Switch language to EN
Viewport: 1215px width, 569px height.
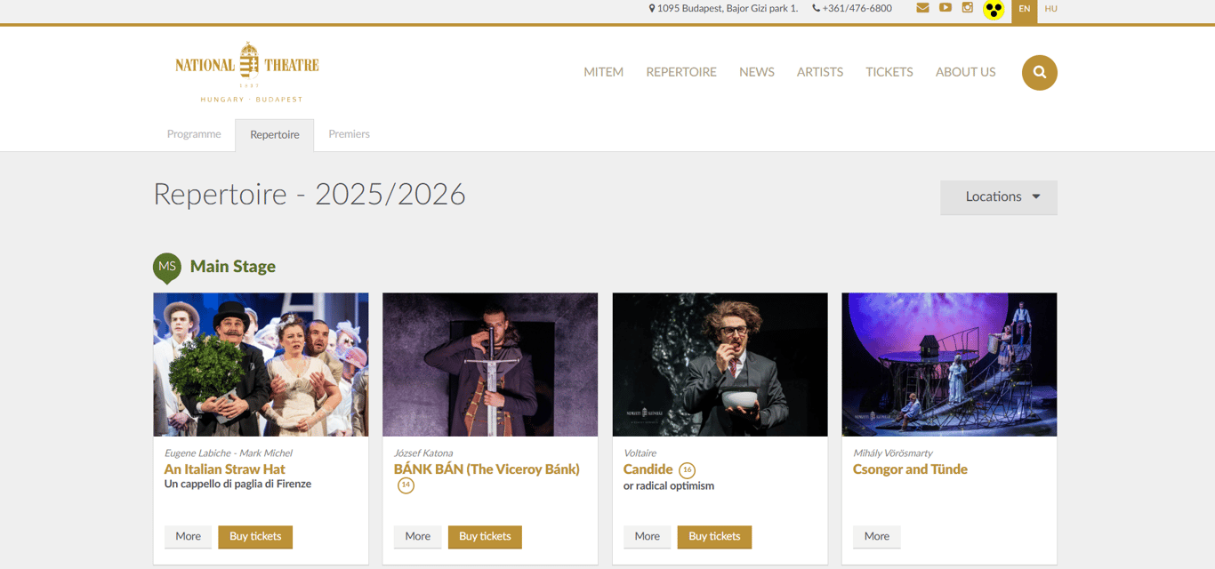click(x=1025, y=11)
